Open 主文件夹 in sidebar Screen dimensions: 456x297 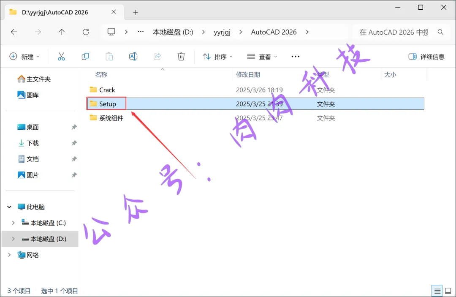coord(34,79)
